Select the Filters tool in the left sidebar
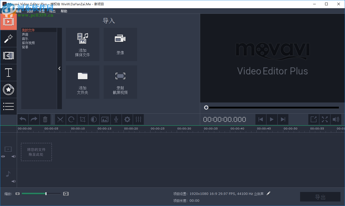Image resolution: width=345 pixels, height=206 pixels. click(9, 39)
